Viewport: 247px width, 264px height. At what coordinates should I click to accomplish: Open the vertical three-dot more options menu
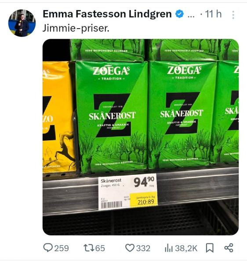tap(233, 15)
